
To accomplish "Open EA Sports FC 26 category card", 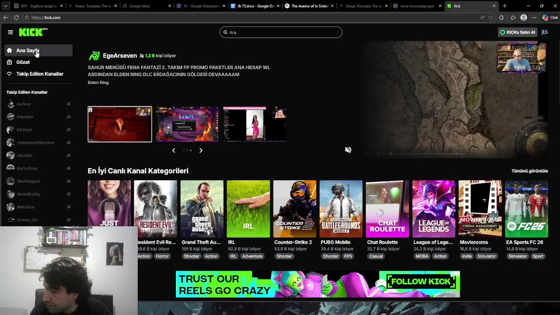I will click(526, 209).
